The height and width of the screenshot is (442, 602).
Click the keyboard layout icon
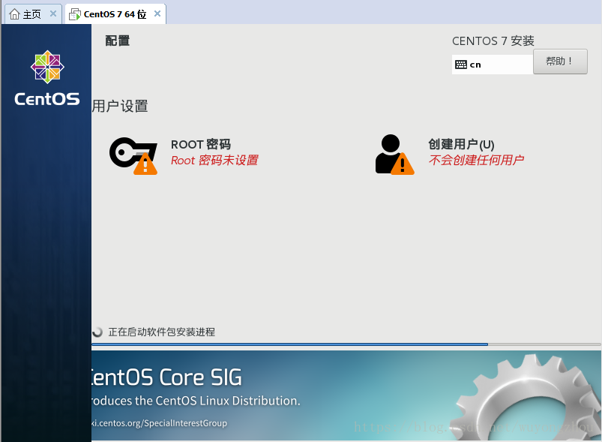click(x=461, y=65)
